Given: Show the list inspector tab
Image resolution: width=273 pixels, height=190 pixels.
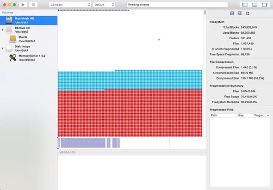Looking at the screenshot, I should click(240, 13).
